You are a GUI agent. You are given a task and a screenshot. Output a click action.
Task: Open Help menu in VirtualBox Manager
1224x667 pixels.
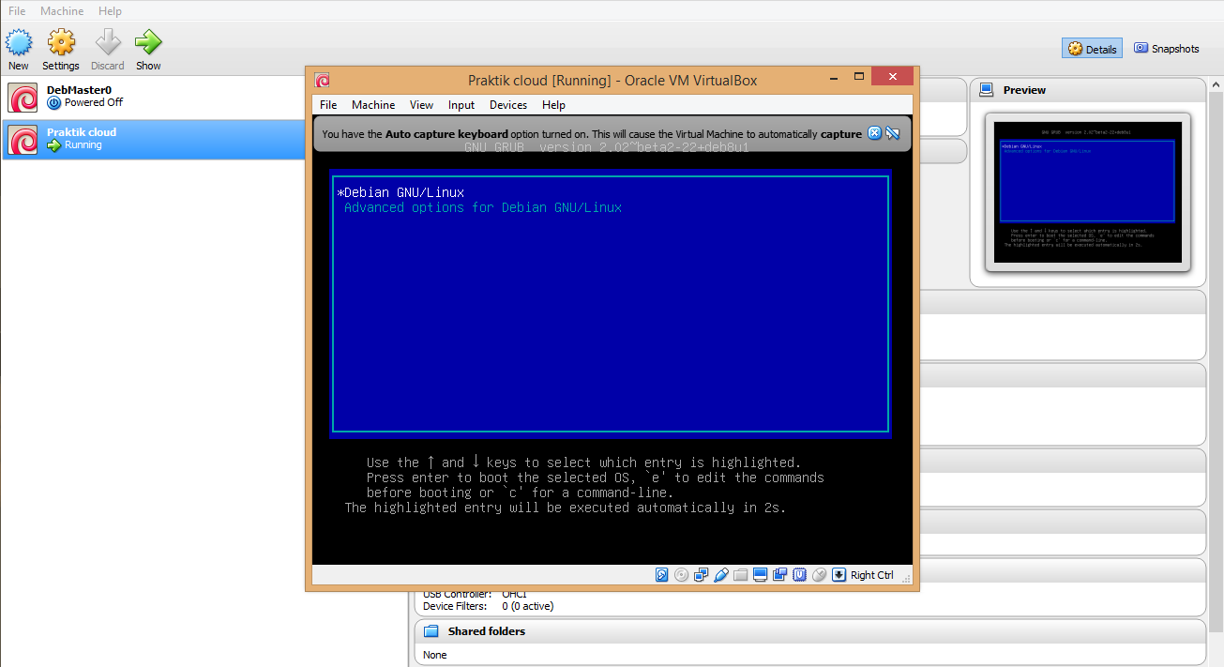point(110,10)
